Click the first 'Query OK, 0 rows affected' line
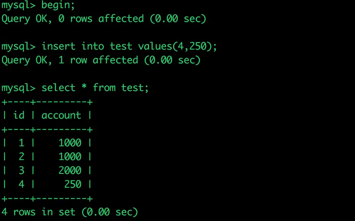The image size is (355, 221). pyautogui.click(x=104, y=19)
